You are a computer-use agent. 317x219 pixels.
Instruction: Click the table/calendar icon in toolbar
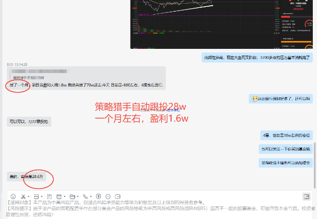click(x=60, y=196)
